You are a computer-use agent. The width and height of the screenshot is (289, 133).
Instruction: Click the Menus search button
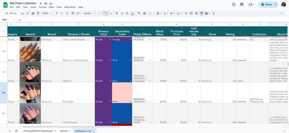(11, 13)
